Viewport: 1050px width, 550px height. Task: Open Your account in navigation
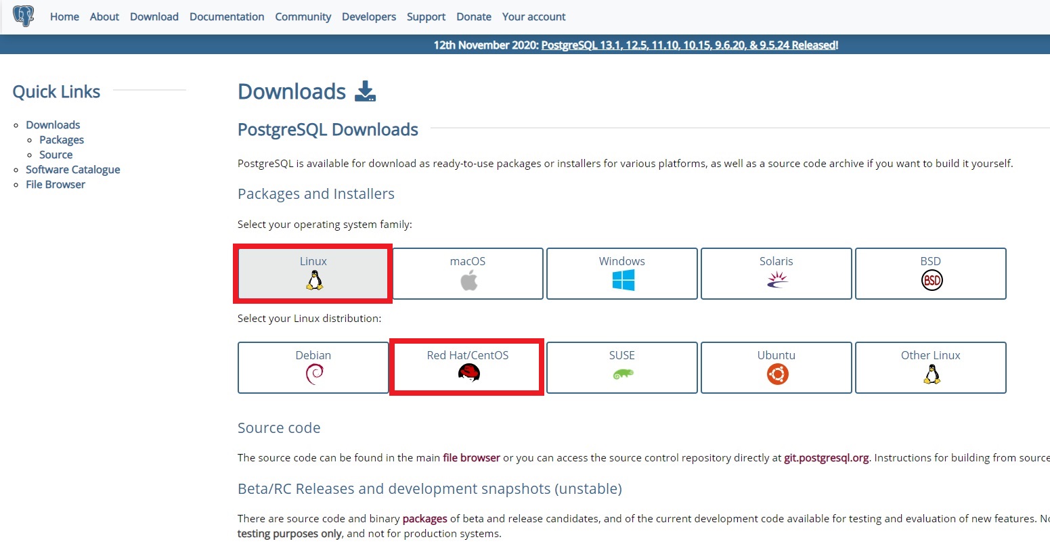[x=533, y=16]
